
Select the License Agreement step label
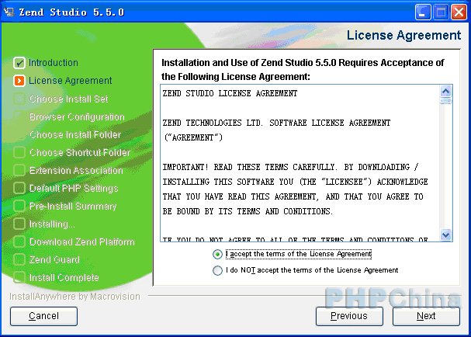point(71,81)
